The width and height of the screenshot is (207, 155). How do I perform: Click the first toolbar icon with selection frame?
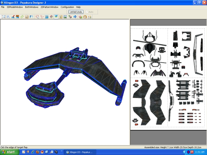pos(4,17)
